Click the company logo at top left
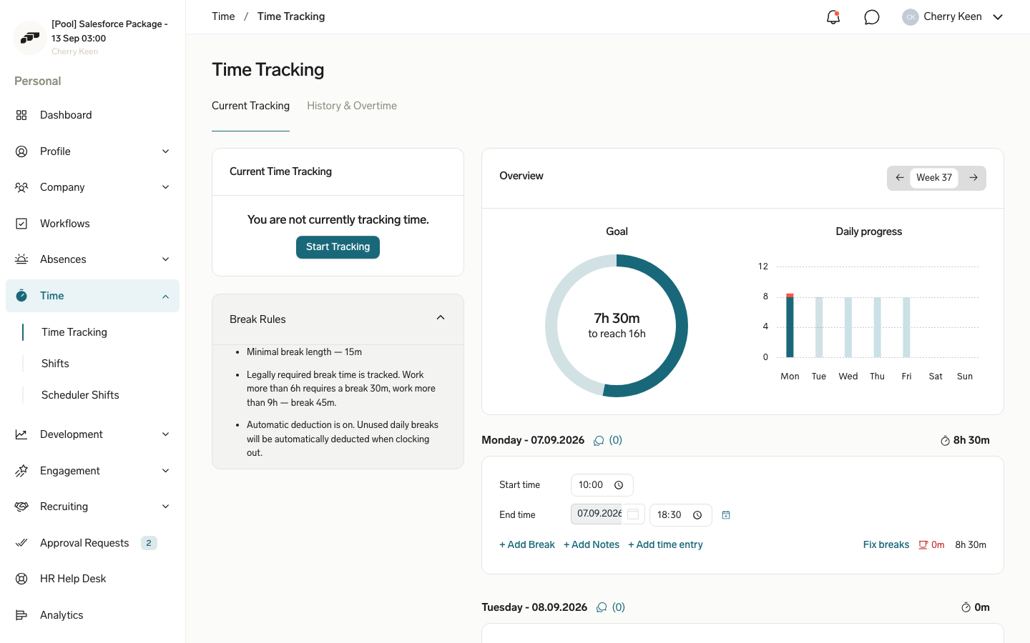 coord(30,37)
